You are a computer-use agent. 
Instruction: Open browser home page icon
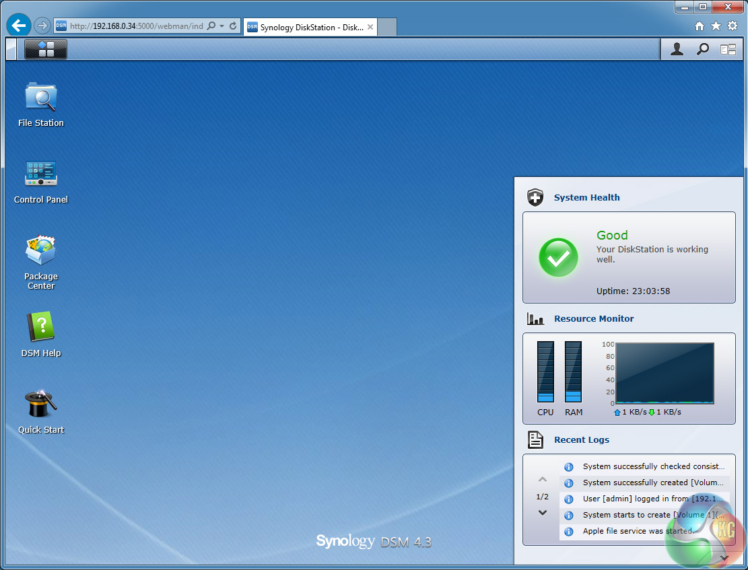pyautogui.click(x=700, y=26)
